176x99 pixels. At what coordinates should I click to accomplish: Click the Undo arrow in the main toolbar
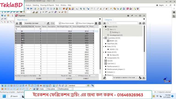[x=28, y=9]
